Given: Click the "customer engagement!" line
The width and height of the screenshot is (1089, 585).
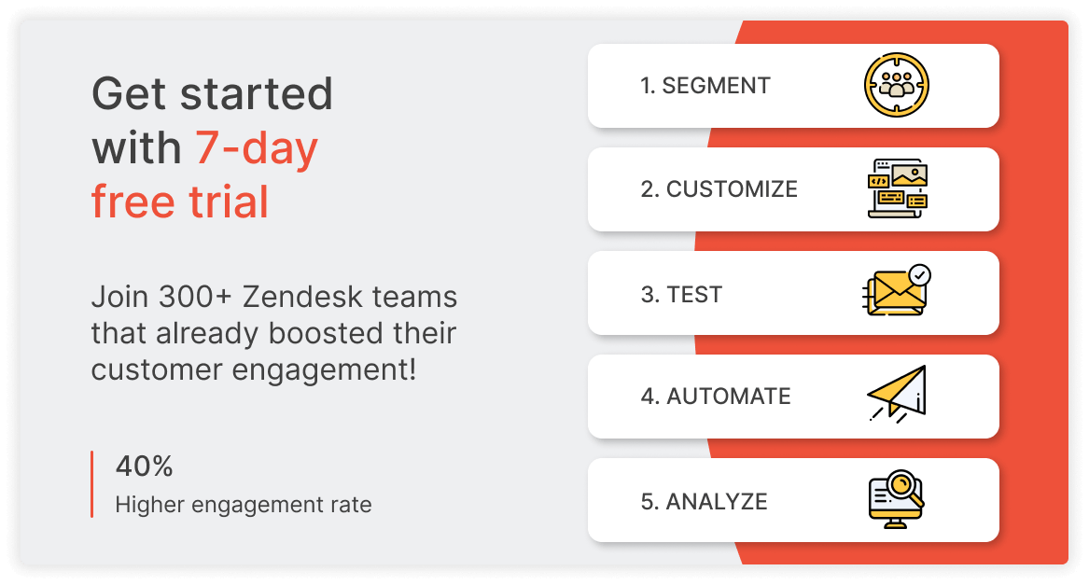Looking at the screenshot, I should 253,370.
